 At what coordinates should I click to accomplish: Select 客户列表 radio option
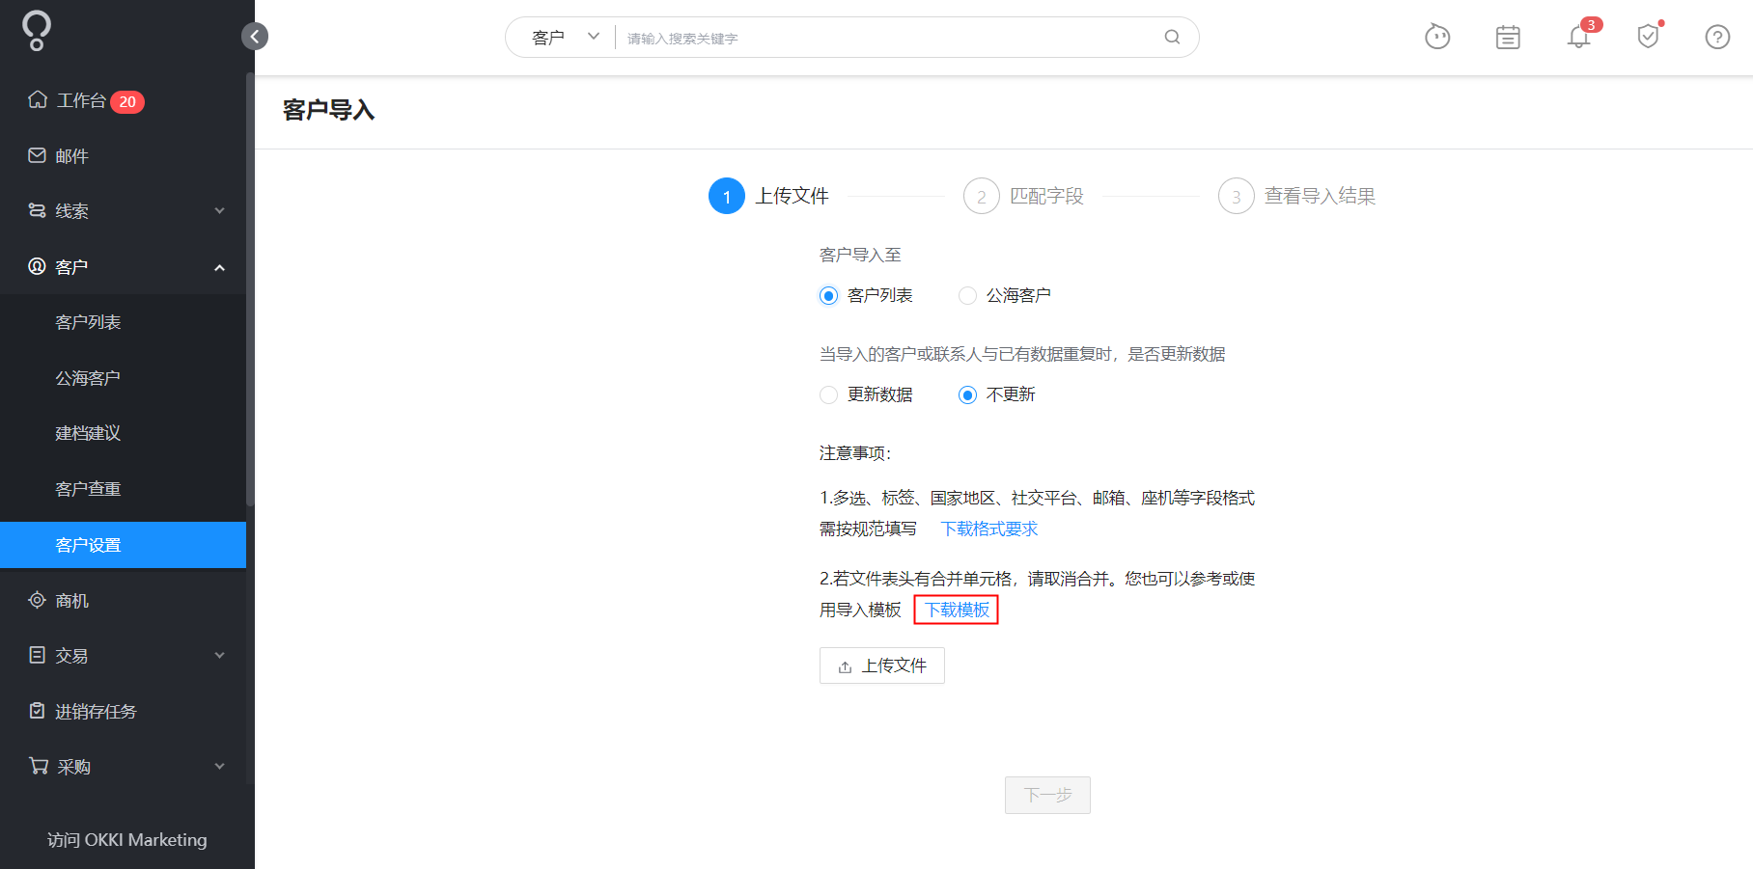point(828,295)
